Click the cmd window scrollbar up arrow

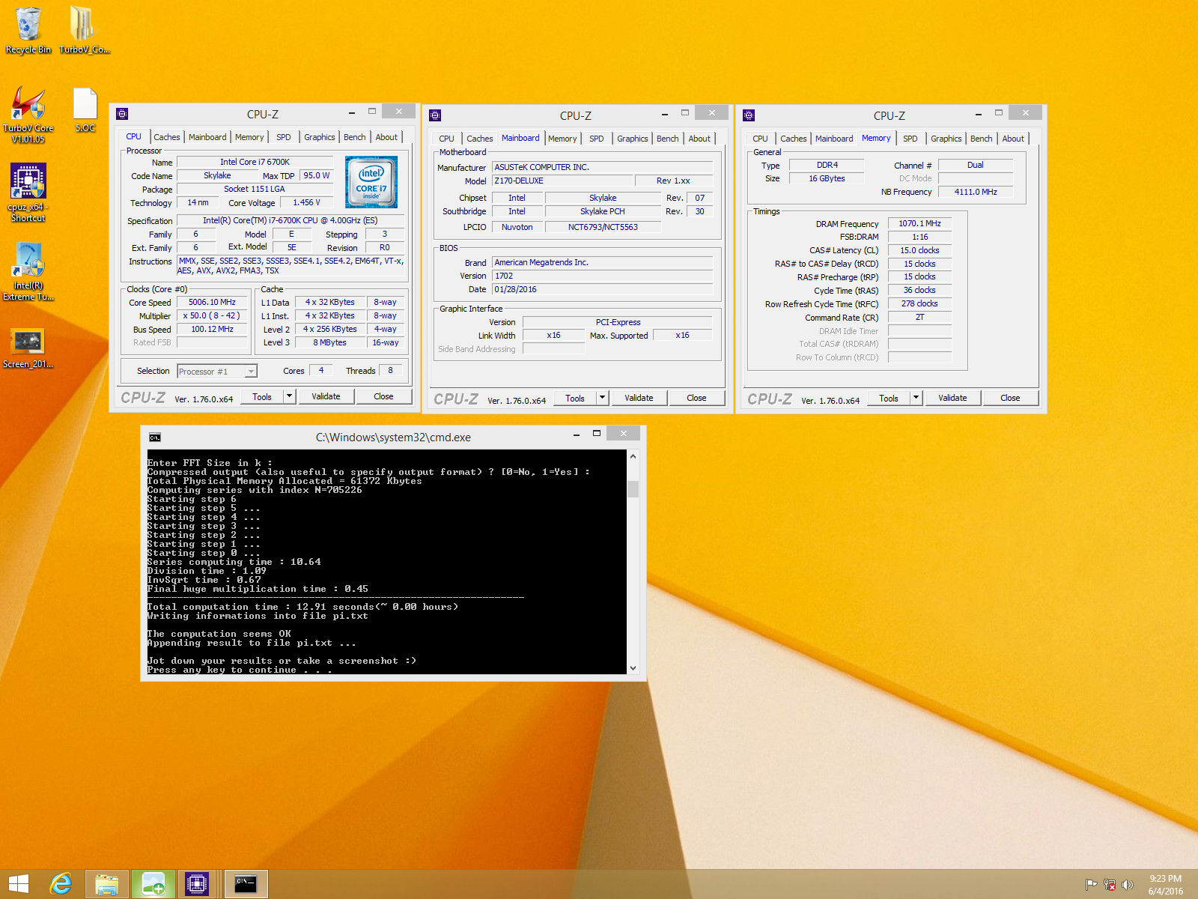tap(633, 456)
